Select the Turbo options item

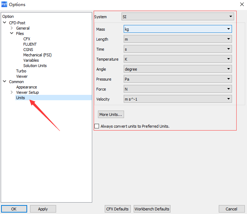point(21,71)
